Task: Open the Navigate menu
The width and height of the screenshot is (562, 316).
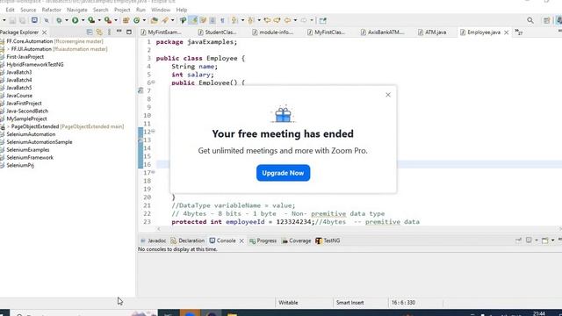Action: pyautogui.click(x=76, y=10)
